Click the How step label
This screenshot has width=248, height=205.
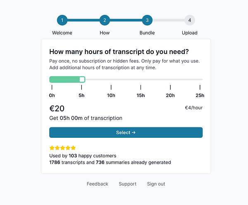pyautogui.click(x=105, y=33)
